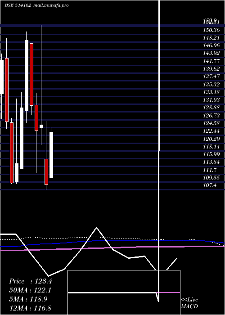The image size is (225, 315).
Task: Click the 131.03 price axis label
Action: [x=211, y=100]
